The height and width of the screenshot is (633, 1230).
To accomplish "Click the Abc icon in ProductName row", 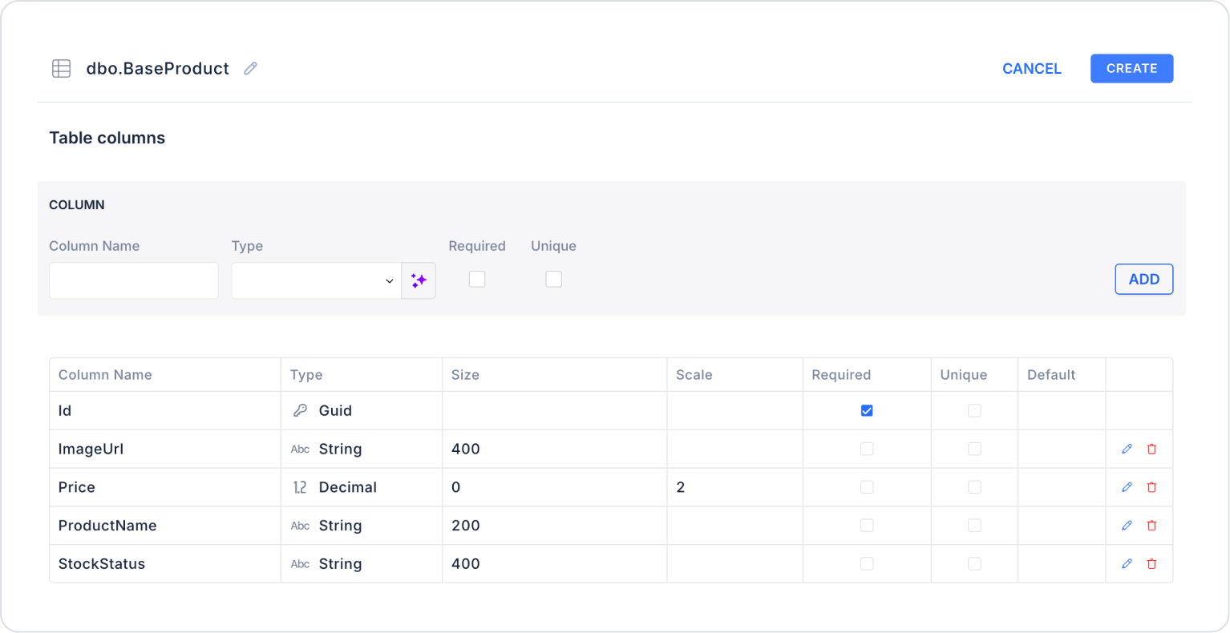I will (x=300, y=526).
